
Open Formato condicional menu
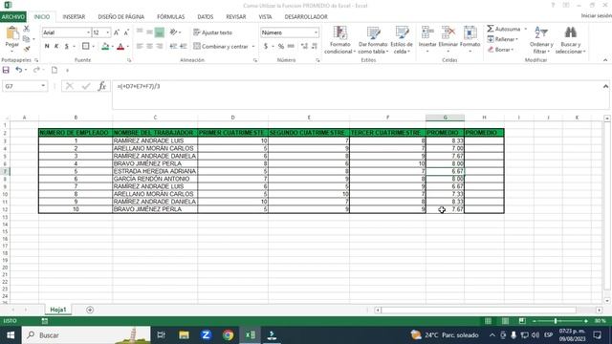click(340, 40)
